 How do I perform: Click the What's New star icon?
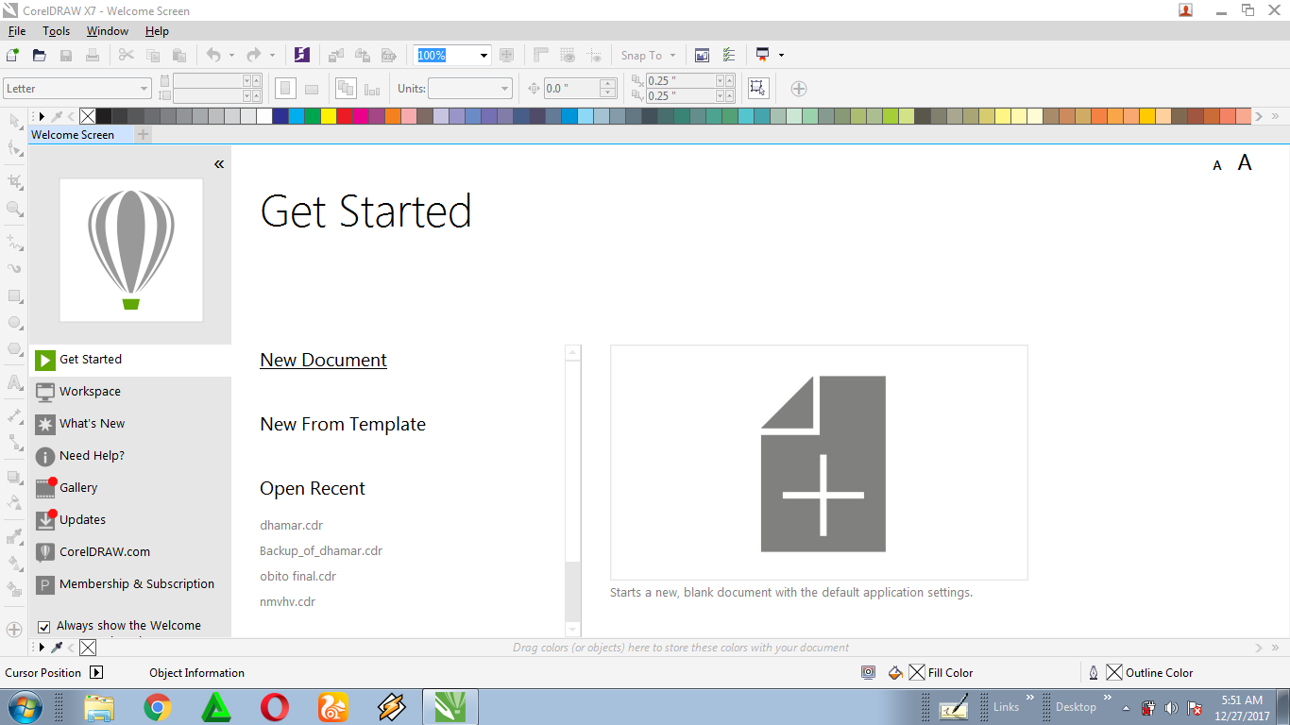(x=45, y=424)
